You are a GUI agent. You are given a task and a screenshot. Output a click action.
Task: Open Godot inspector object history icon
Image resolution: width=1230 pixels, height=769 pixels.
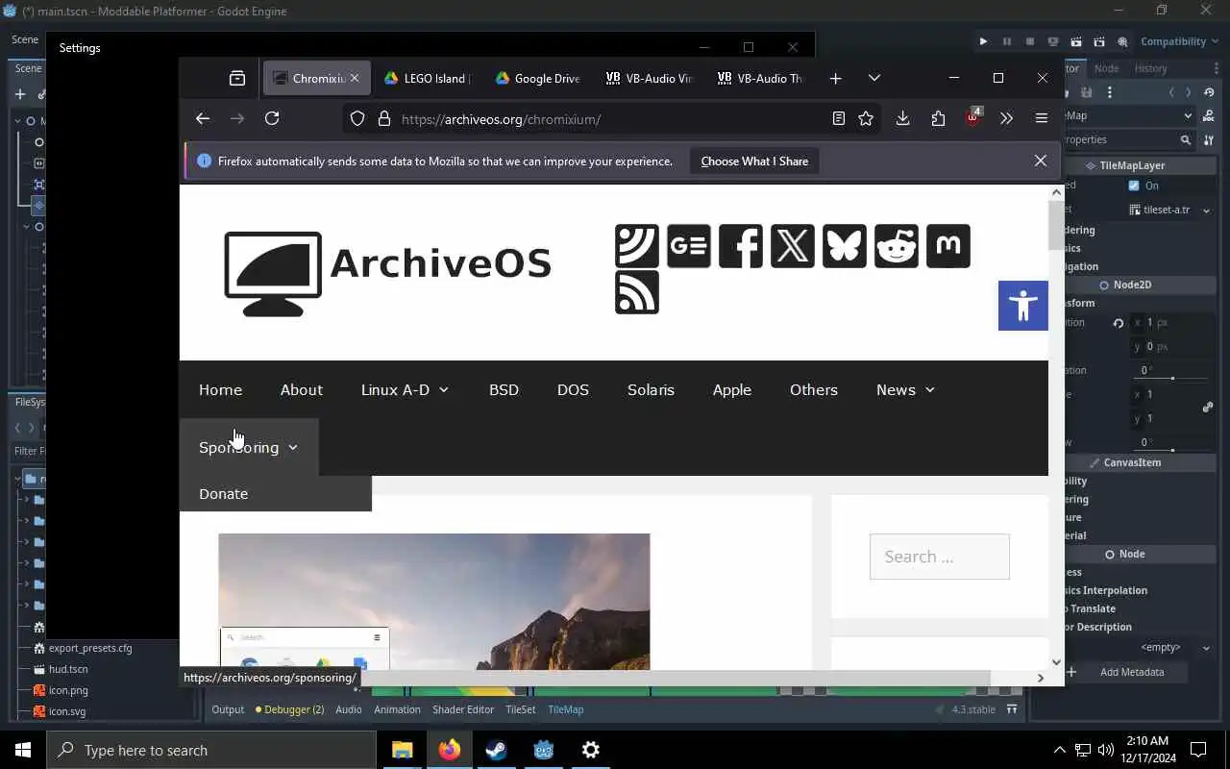(x=1210, y=92)
